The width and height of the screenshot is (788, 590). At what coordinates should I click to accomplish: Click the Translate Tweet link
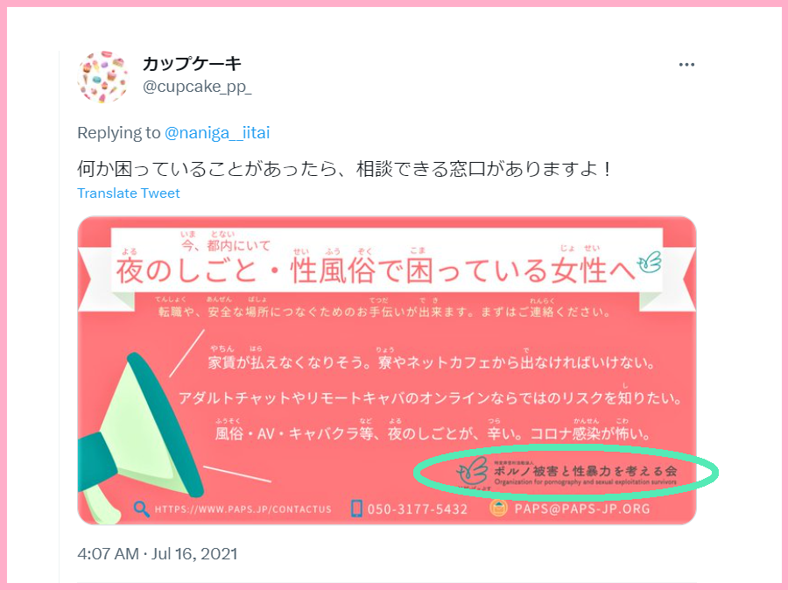point(128,193)
